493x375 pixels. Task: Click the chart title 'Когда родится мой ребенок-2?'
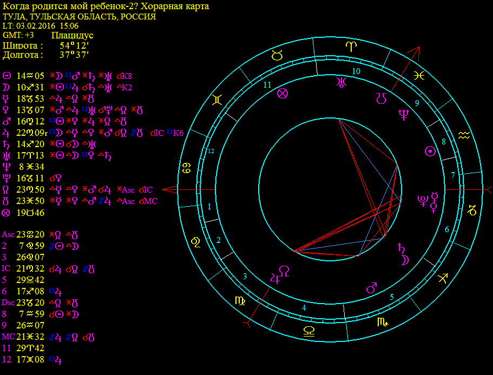[69, 6]
